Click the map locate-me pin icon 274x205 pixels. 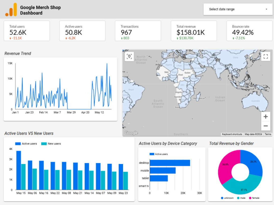tap(129, 56)
